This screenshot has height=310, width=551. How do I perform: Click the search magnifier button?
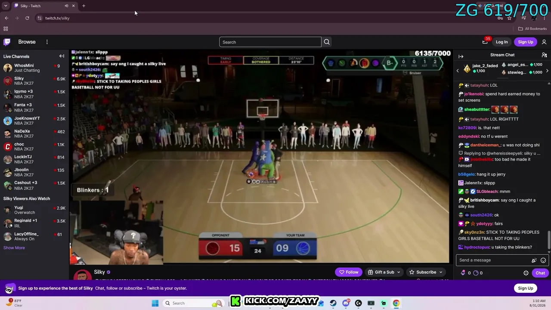[327, 42]
